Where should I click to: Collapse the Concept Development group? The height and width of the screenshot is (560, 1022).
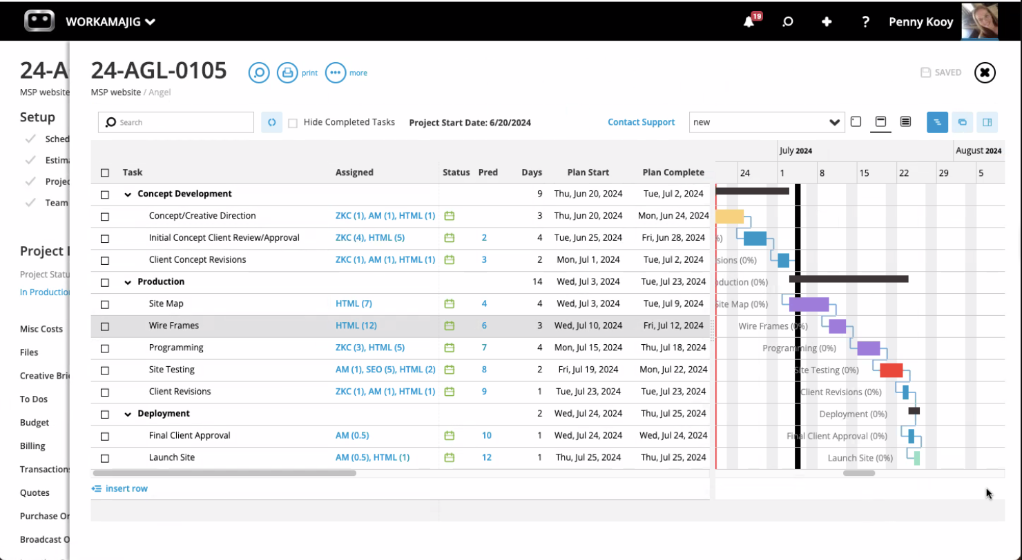(x=128, y=194)
